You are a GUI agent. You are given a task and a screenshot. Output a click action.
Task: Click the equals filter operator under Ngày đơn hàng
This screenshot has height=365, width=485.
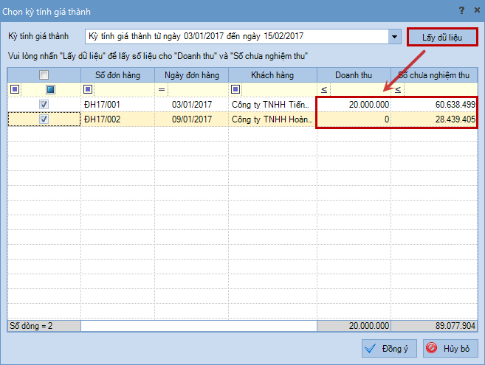tap(162, 89)
